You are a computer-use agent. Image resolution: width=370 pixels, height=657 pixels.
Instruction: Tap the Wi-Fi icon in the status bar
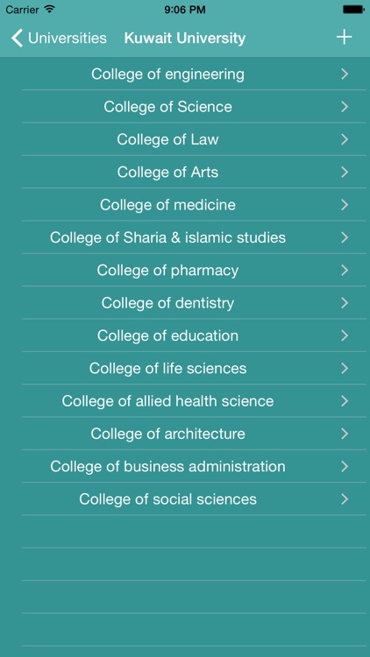[x=50, y=10]
